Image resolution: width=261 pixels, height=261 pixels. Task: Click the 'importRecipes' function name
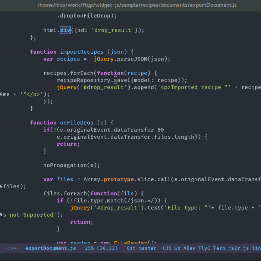tap(82, 52)
